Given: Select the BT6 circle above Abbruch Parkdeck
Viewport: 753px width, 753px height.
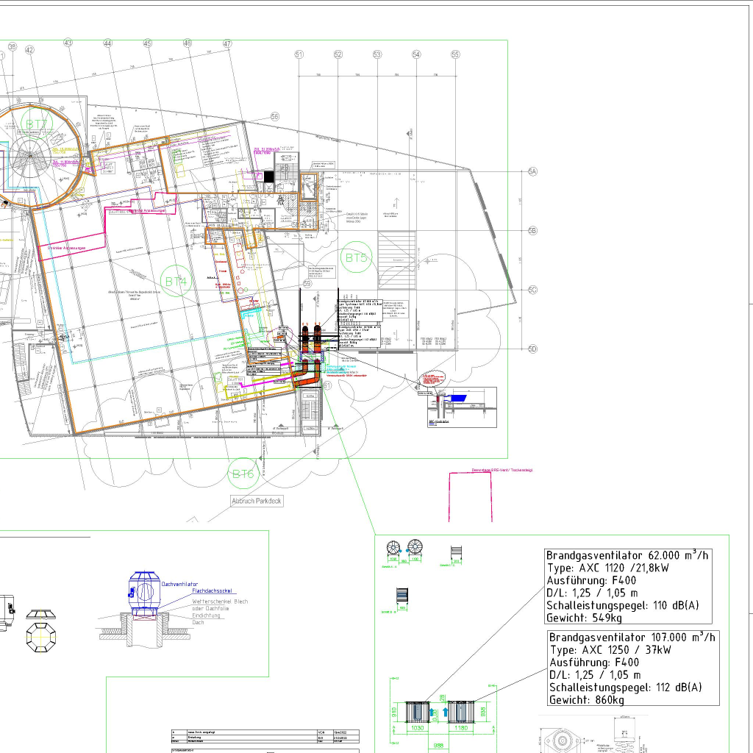Looking at the screenshot, I should pos(243,474).
